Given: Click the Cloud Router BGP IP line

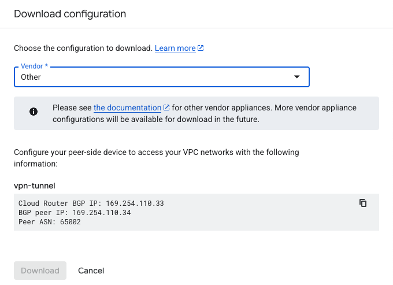Looking at the screenshot, I should click(x=91, y=203).
